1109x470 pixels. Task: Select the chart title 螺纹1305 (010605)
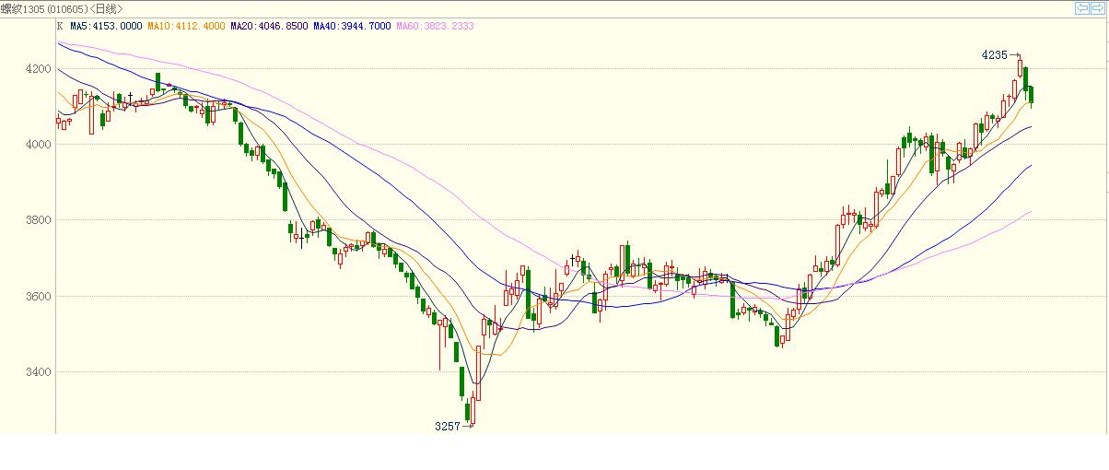(43, 8)
